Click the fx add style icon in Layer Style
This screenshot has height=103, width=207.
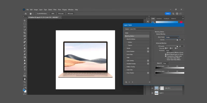(x=126, y=82)
